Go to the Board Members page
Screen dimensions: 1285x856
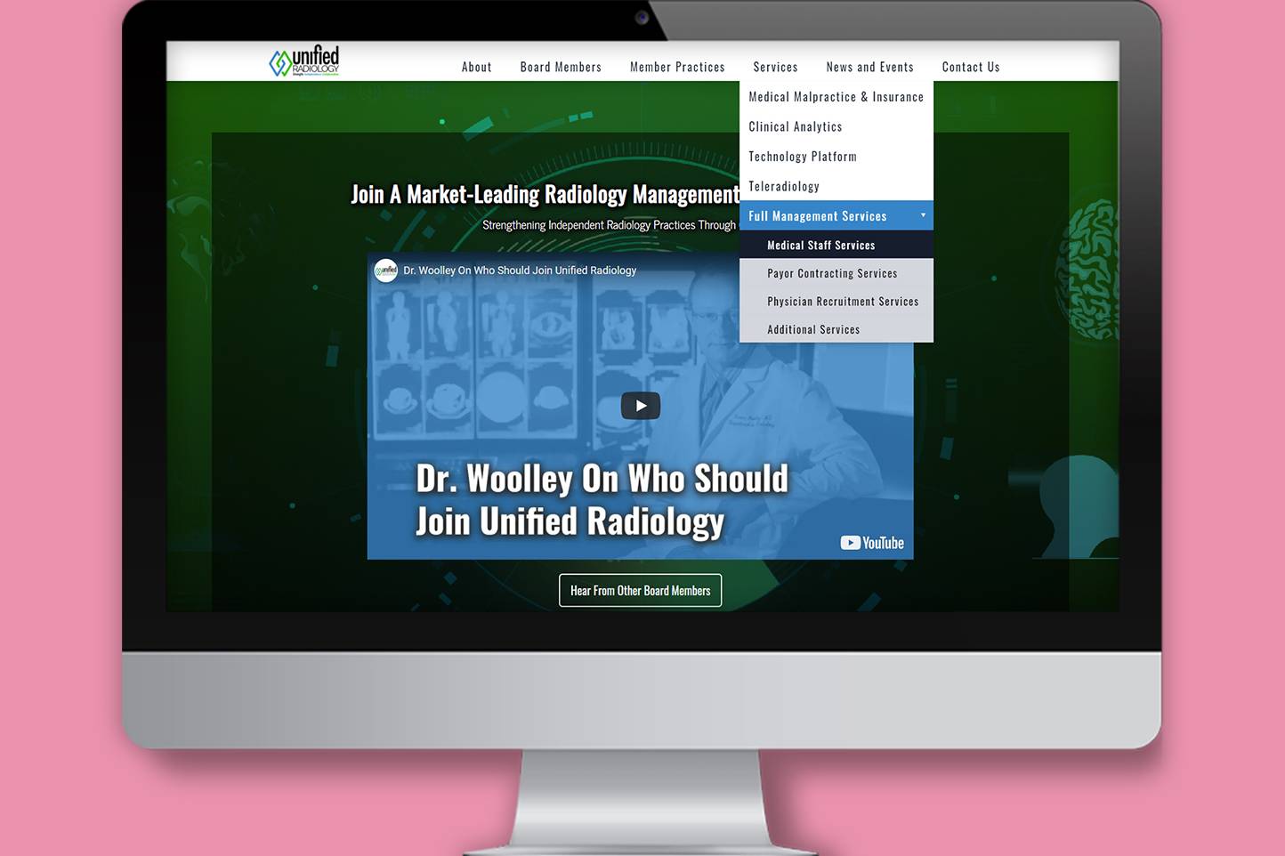(561, 67)
